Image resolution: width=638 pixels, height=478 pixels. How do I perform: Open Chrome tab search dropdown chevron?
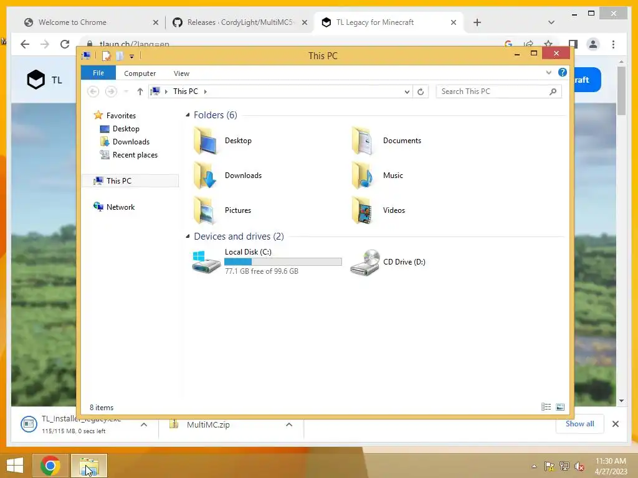point(551,22)
